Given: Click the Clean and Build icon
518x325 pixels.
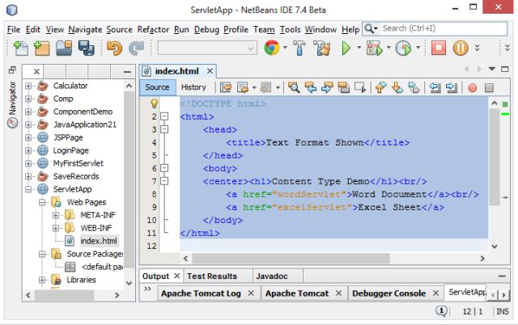Looking at the screenshot, I should (322, 49).
